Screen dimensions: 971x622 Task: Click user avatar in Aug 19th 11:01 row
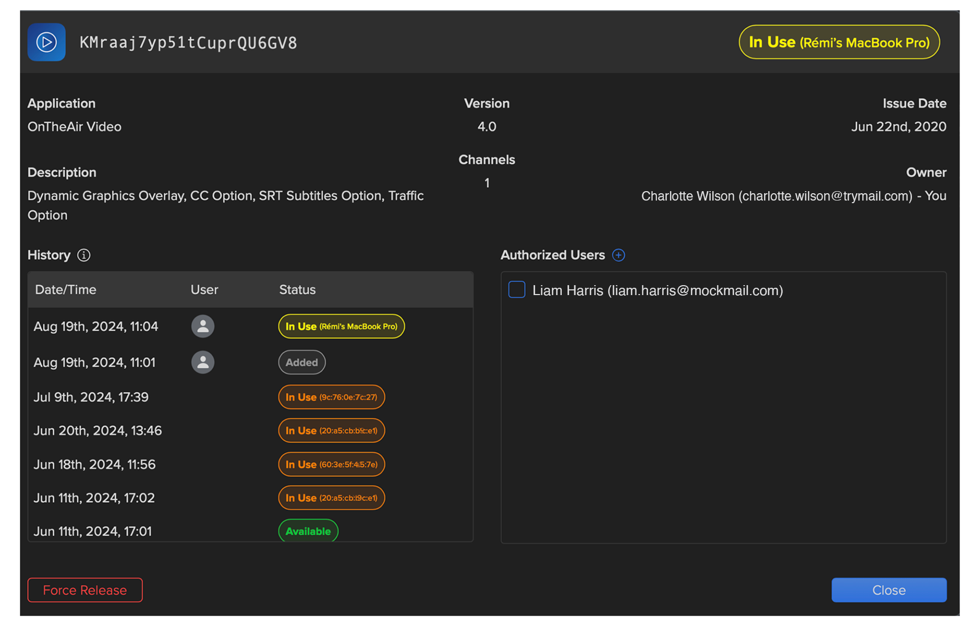203,362
